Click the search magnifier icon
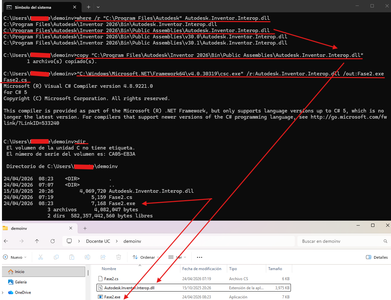This screenshot has height=300, width=391. (x=385, y=241)
